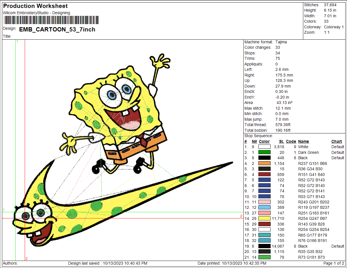Select the green R73 G181 B73 swatch
The image size is (347, 268).
click(264, 257)
